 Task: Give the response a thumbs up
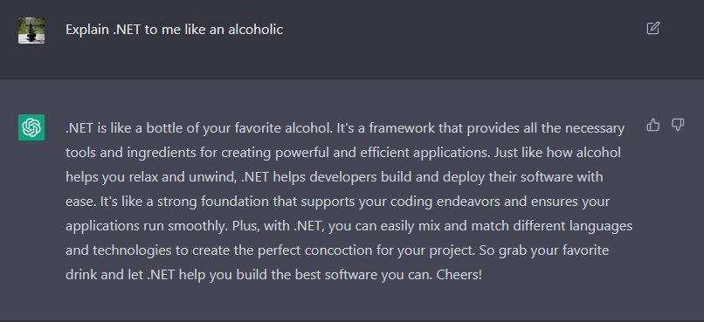point(653,125)
